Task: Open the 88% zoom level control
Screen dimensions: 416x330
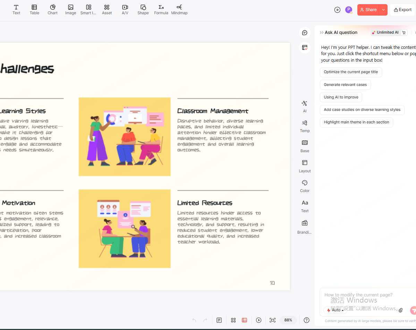Action: point(288,320)
